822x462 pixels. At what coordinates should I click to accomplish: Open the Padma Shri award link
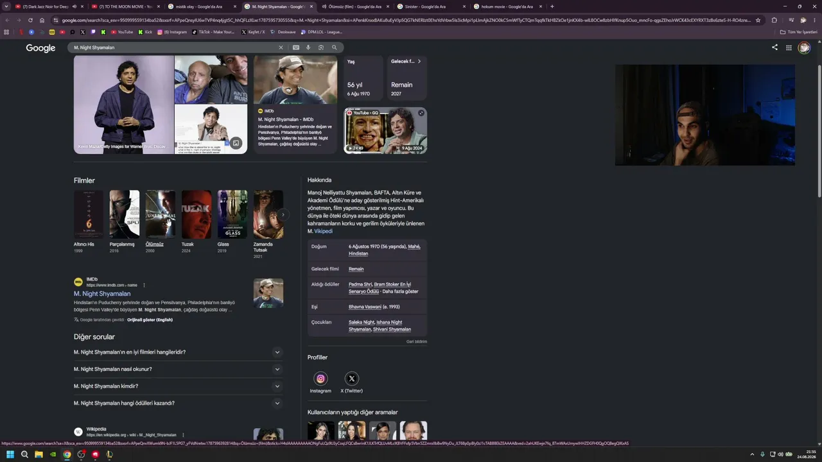[x=360, y=284]
